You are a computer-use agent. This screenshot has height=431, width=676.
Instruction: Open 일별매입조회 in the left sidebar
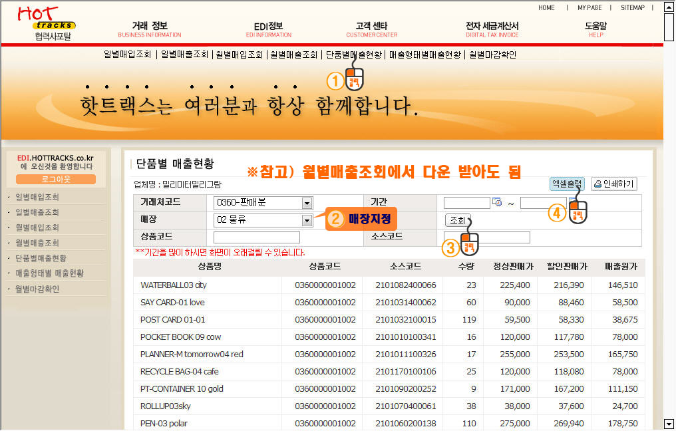point(37,197)
